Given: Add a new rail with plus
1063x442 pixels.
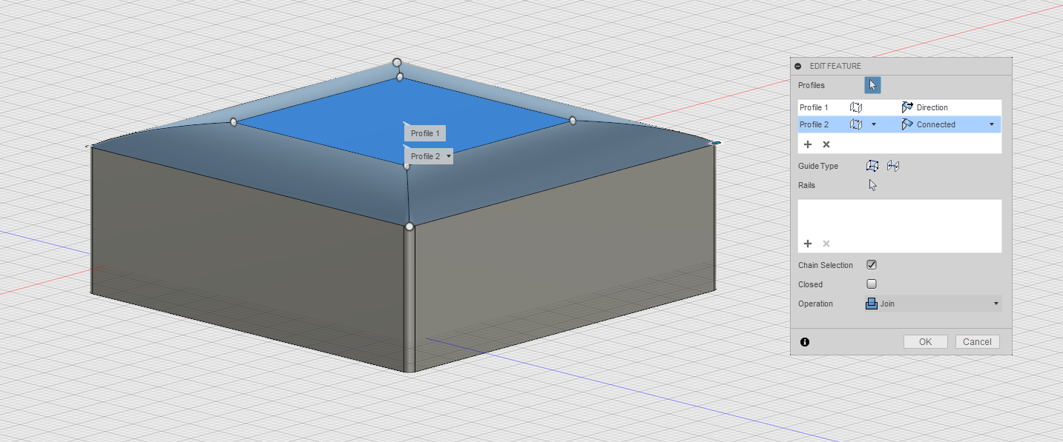Looking at the screenshot, I should [x=808, y=244].
